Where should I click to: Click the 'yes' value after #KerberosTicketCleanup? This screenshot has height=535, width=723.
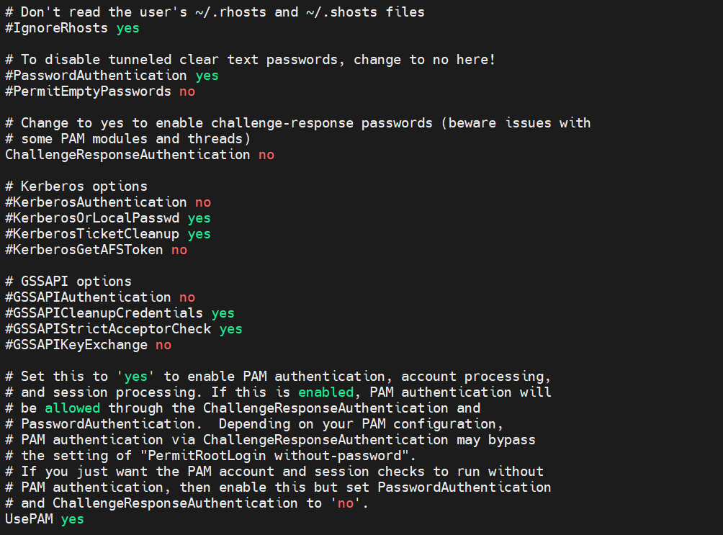pyautogui.click(x=199, y=234)
